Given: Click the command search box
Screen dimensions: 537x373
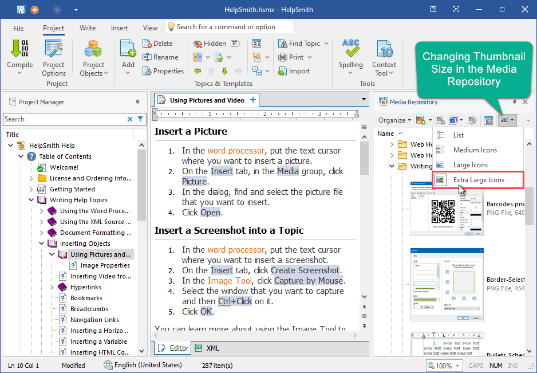Looking at the screenshot, I should pos(230,27).
